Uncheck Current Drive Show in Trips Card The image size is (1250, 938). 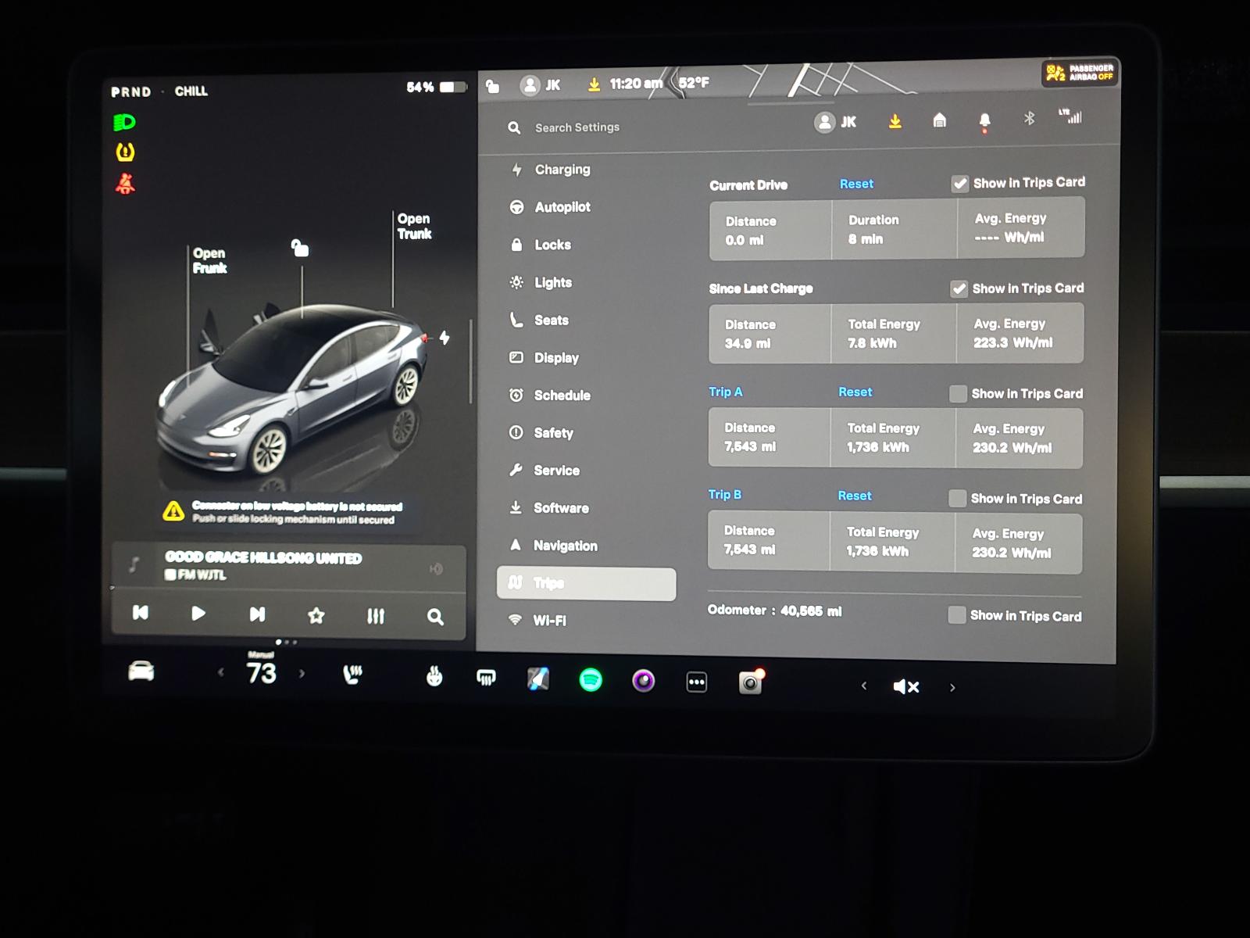(x=959, y=184)
